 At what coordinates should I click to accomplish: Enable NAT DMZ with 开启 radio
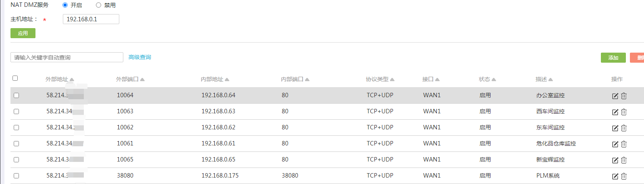coord(65,5)
